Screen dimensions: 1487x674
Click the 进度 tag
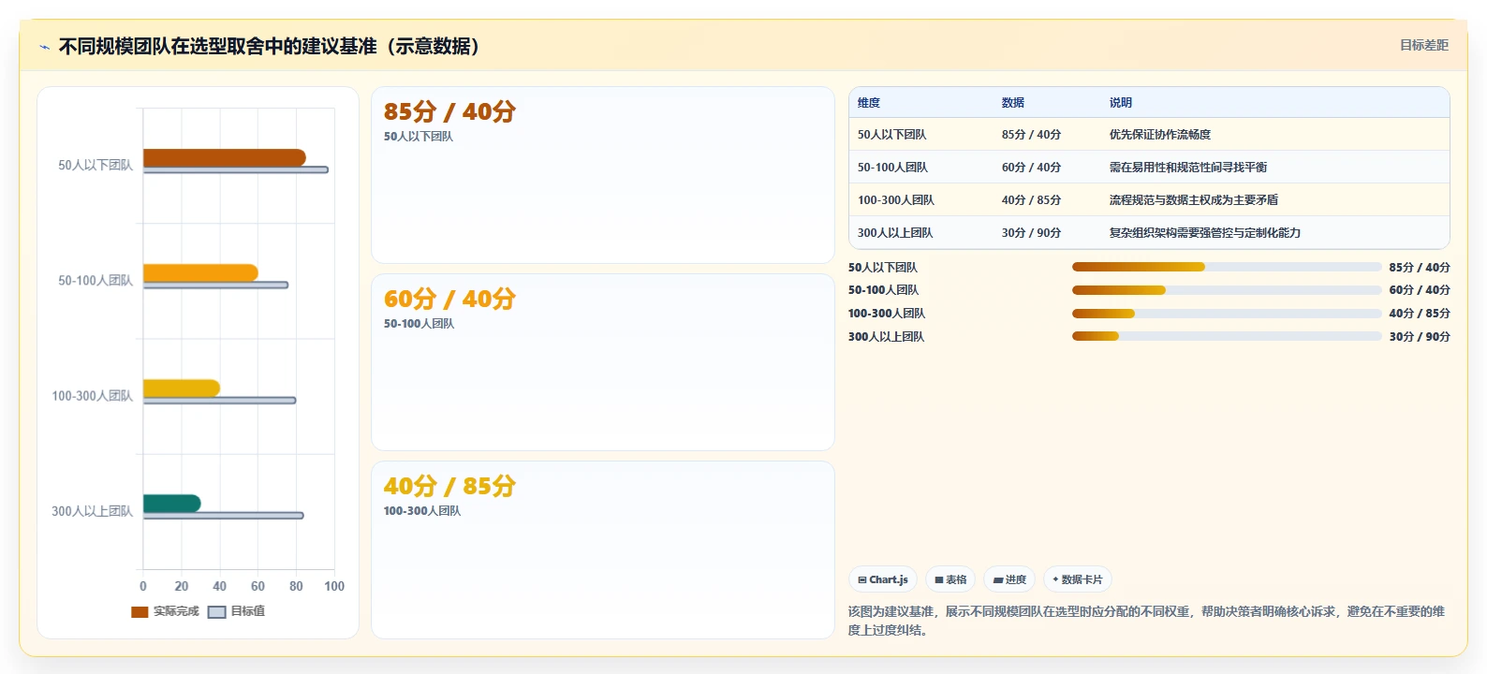[x=1009, y=579]
